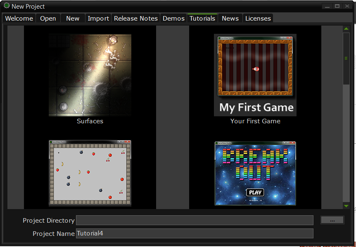
Task: Open the News tab
Action: click(230, 19)
